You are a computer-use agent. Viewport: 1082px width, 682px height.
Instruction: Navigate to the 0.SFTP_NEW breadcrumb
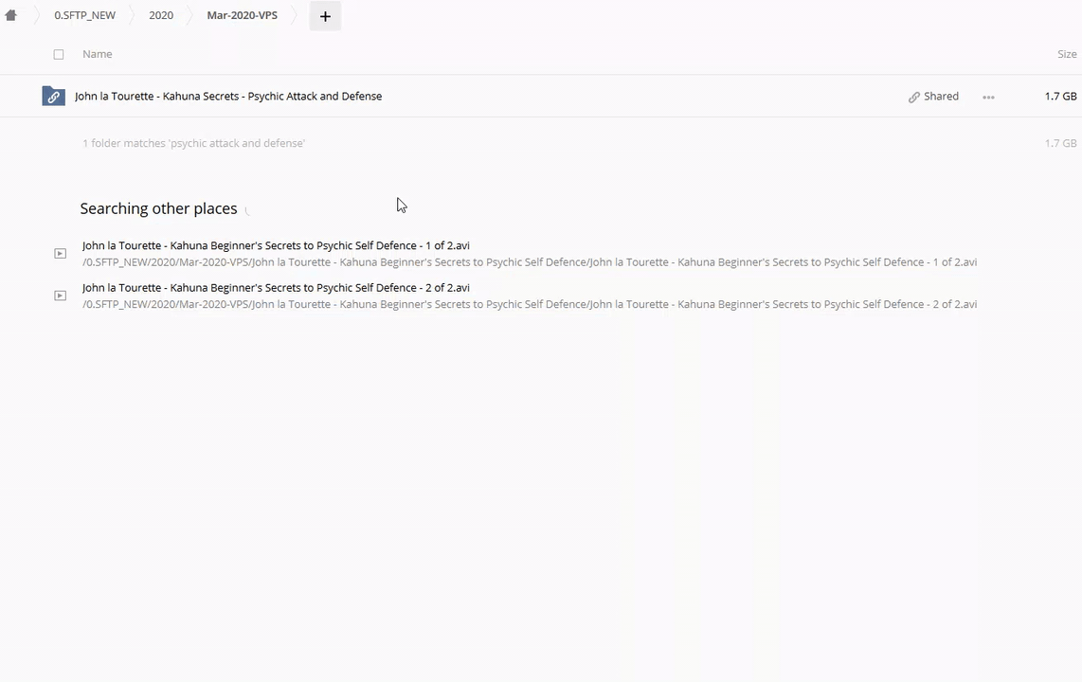tap(84, 15)
